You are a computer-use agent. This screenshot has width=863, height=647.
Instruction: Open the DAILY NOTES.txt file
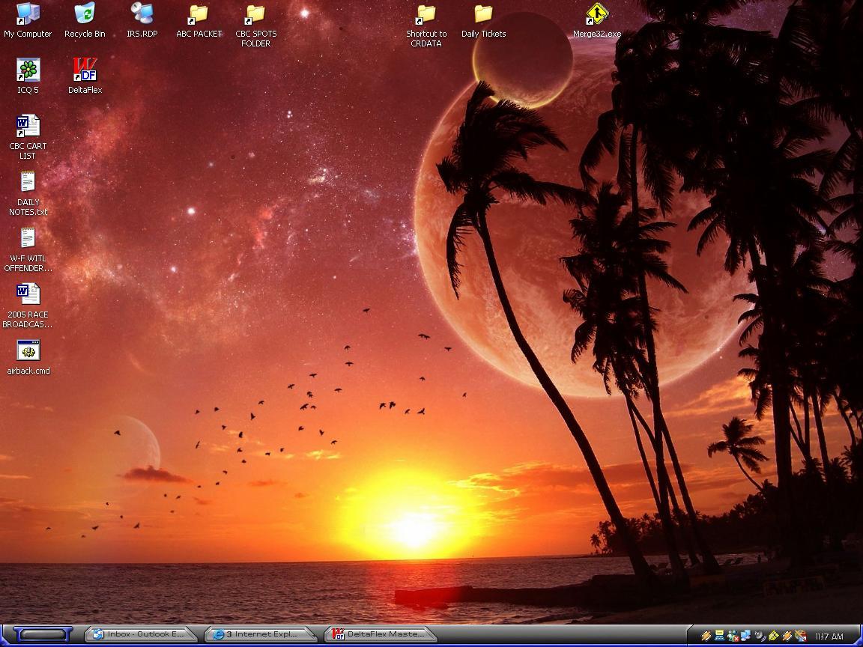coord(28,183)
